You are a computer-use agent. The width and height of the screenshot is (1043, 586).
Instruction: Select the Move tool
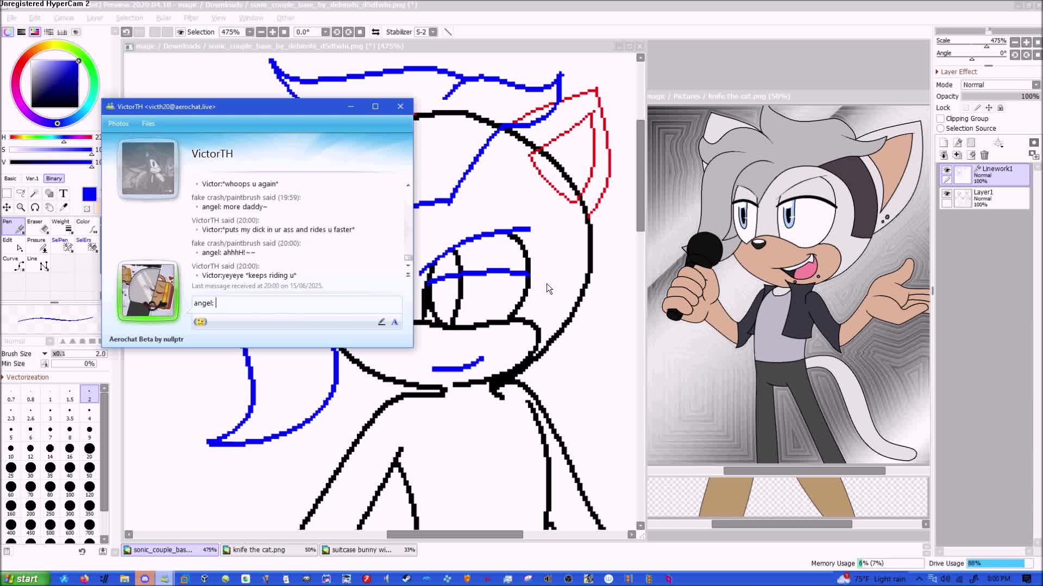[x=7, y=207]
